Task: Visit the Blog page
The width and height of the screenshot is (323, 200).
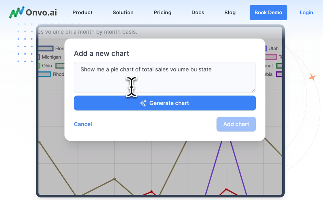Action: click(x=230, y=13)
